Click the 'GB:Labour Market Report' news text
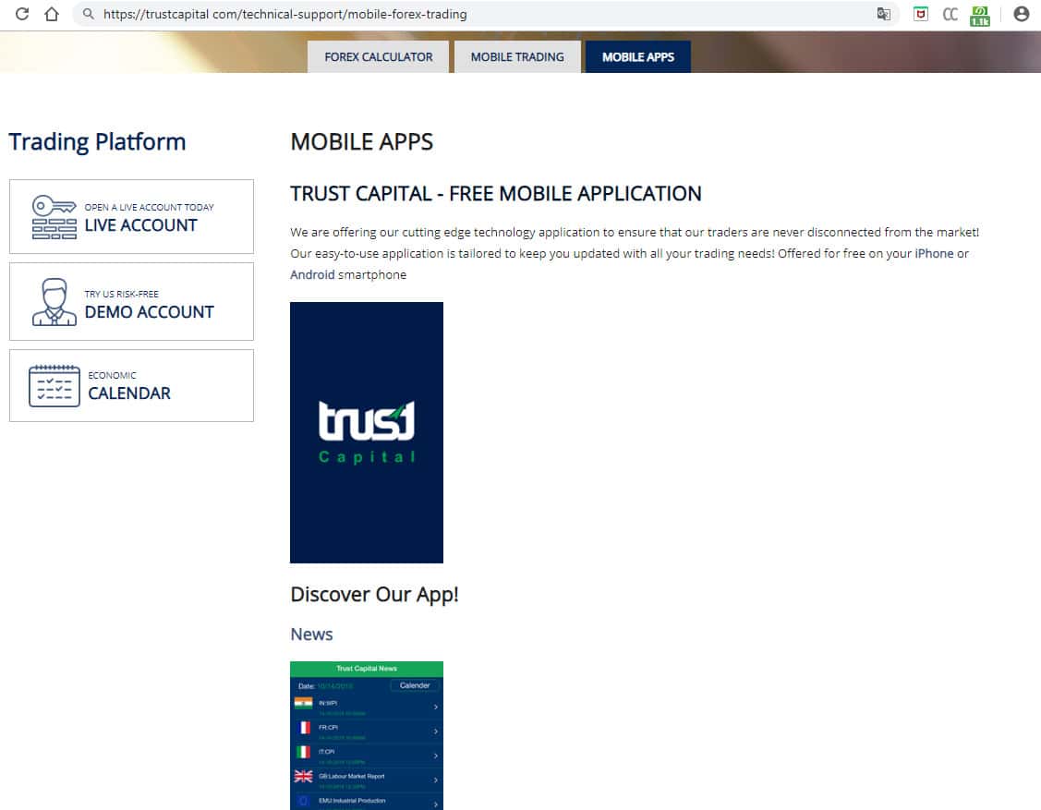Image resolution: width=1041 pixels, height=810 pixels. tap(351, 776)
